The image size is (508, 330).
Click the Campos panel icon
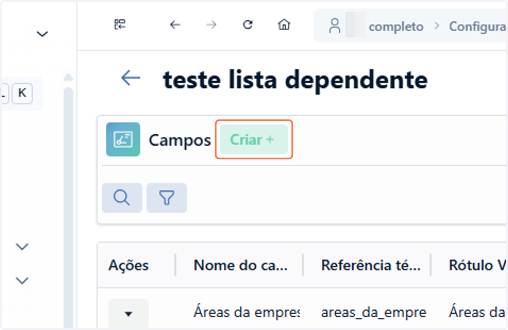[x=123, y=139]
